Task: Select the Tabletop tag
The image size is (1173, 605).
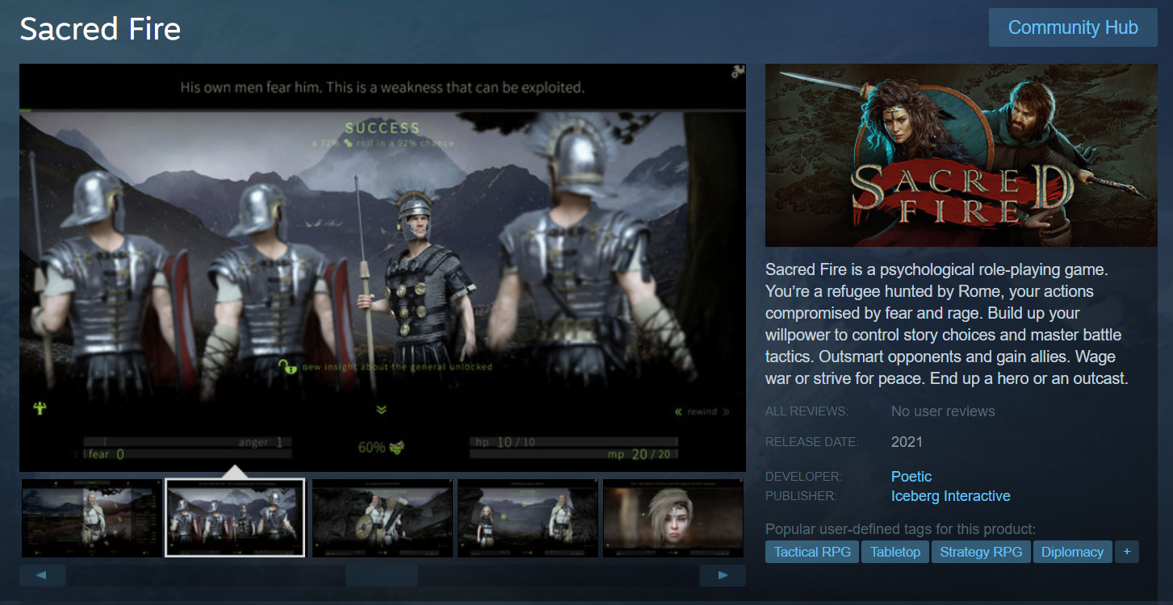Action: pos(895,552)
